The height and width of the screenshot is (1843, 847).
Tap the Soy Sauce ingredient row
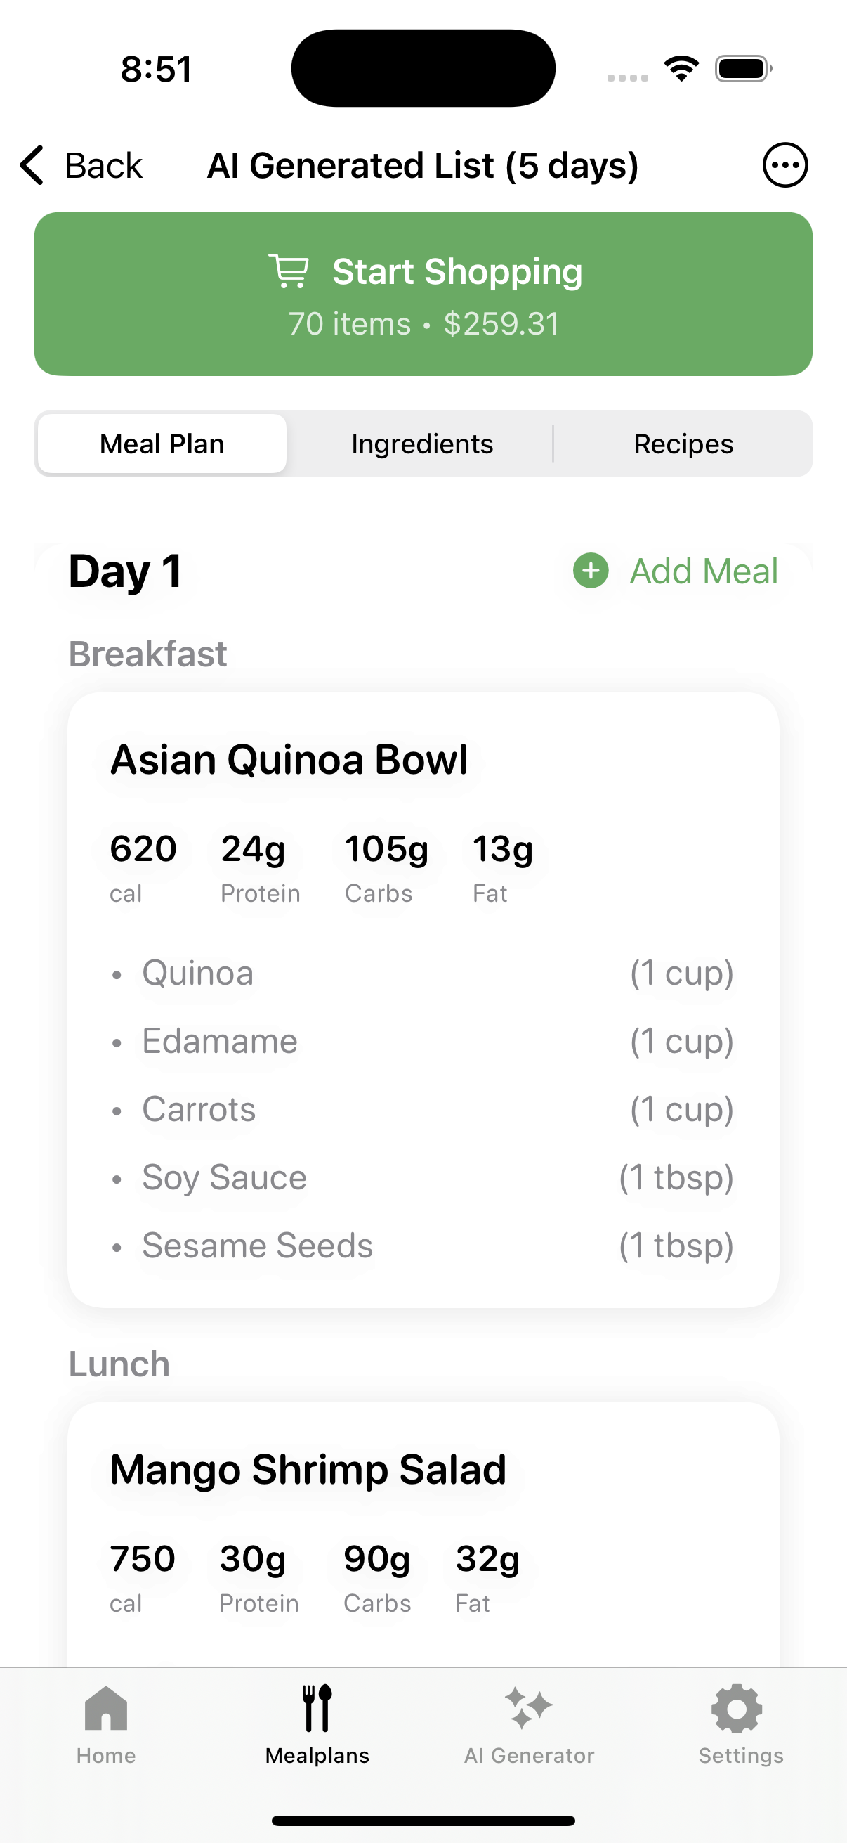point(423,1177)
